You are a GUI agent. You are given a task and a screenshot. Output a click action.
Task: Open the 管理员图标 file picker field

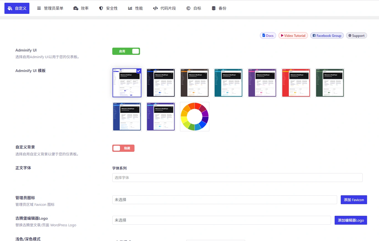click(x=225, y=200)
